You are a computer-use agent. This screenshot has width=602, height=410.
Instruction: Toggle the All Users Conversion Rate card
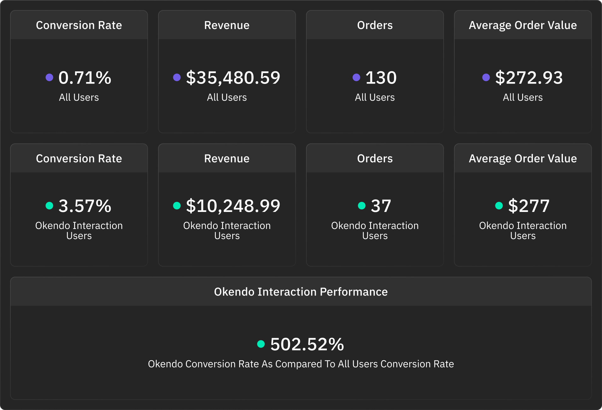click(79, 25)
